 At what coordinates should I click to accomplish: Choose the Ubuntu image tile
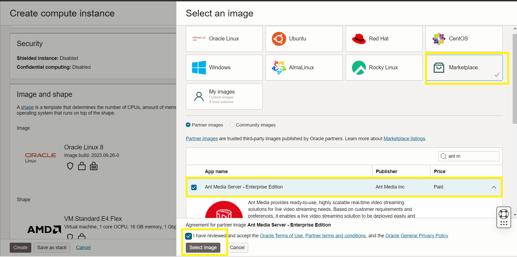304,39
